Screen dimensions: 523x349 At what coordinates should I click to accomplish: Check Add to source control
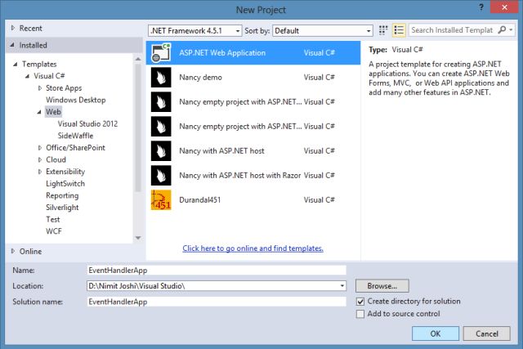360,314
